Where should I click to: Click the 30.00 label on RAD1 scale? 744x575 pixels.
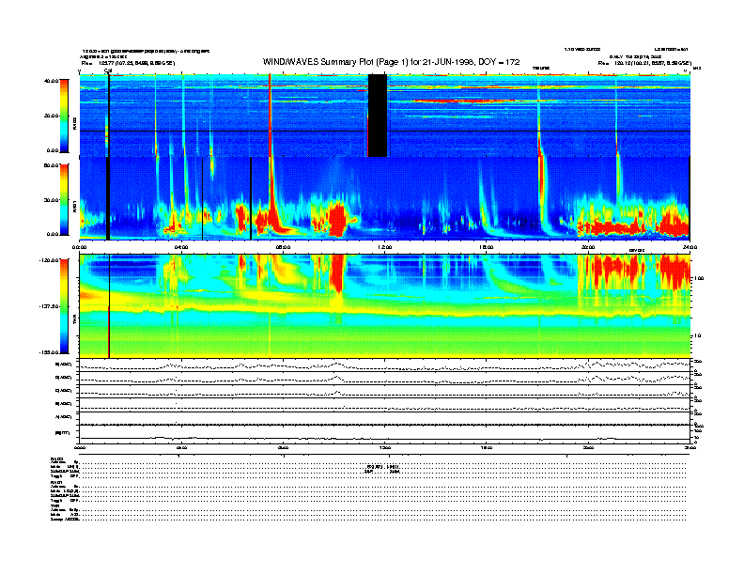[51, 200]
